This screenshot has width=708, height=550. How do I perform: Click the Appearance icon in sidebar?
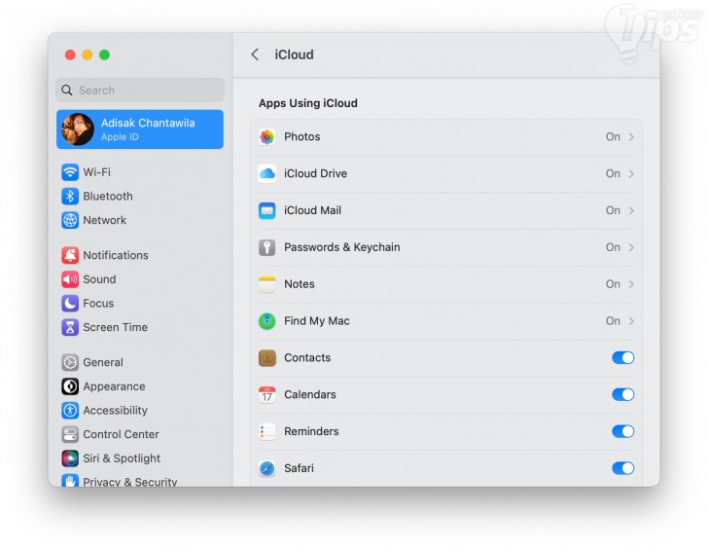click(x=70, y=386)
